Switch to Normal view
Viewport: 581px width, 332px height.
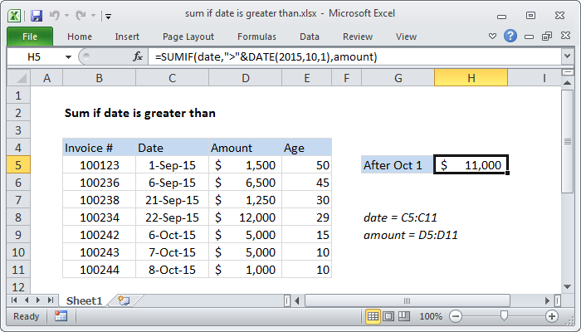click(373, 316)
